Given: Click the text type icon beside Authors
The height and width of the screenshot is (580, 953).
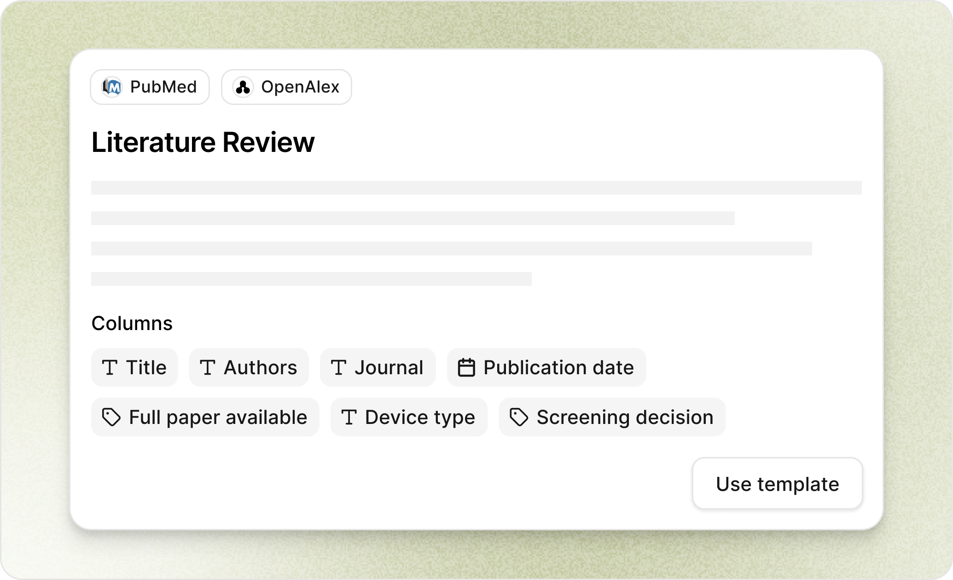Looking at the screenshot, I should 209,367.
